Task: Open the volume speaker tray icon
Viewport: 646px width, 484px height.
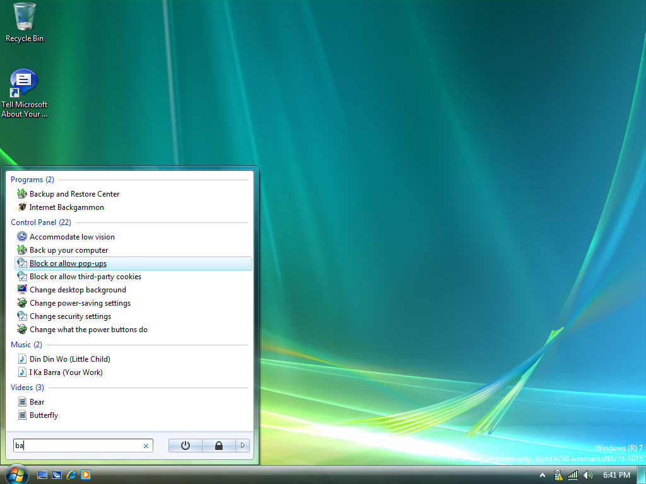Action: (x=588, y=475)
